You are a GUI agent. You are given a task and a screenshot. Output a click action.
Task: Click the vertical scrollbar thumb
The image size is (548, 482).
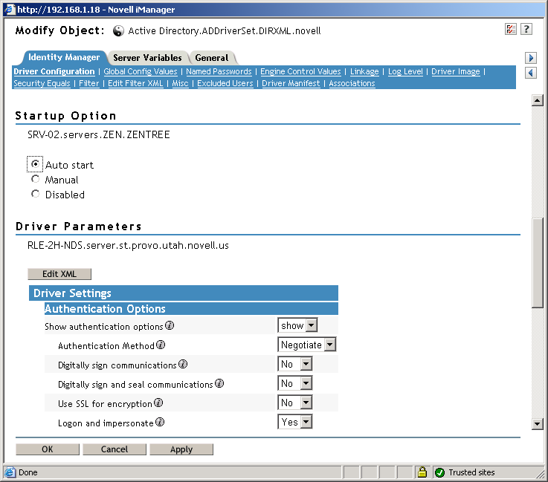click(537, 262)
